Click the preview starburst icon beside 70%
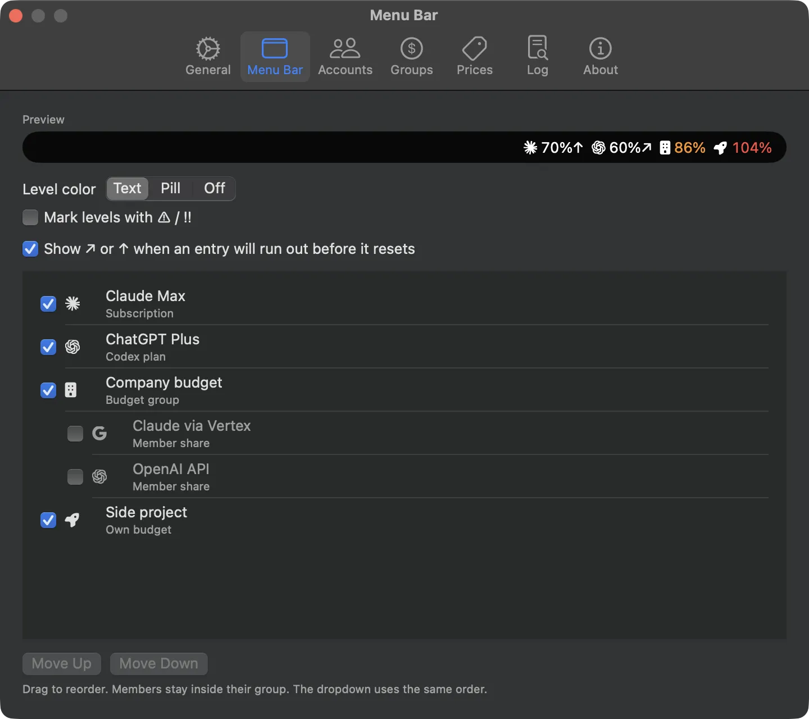Image resolution: width=809 pixels, height=719 pixels. [530, 148]
